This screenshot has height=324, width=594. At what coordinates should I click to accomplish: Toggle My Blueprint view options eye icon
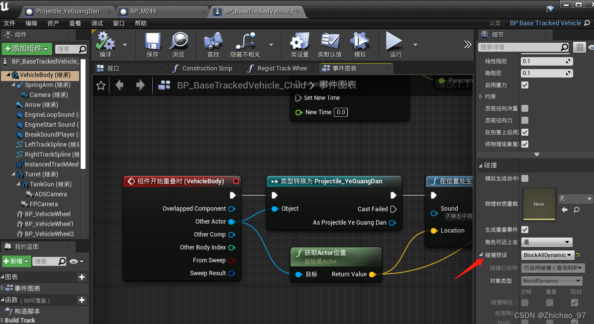click(74, 261)
